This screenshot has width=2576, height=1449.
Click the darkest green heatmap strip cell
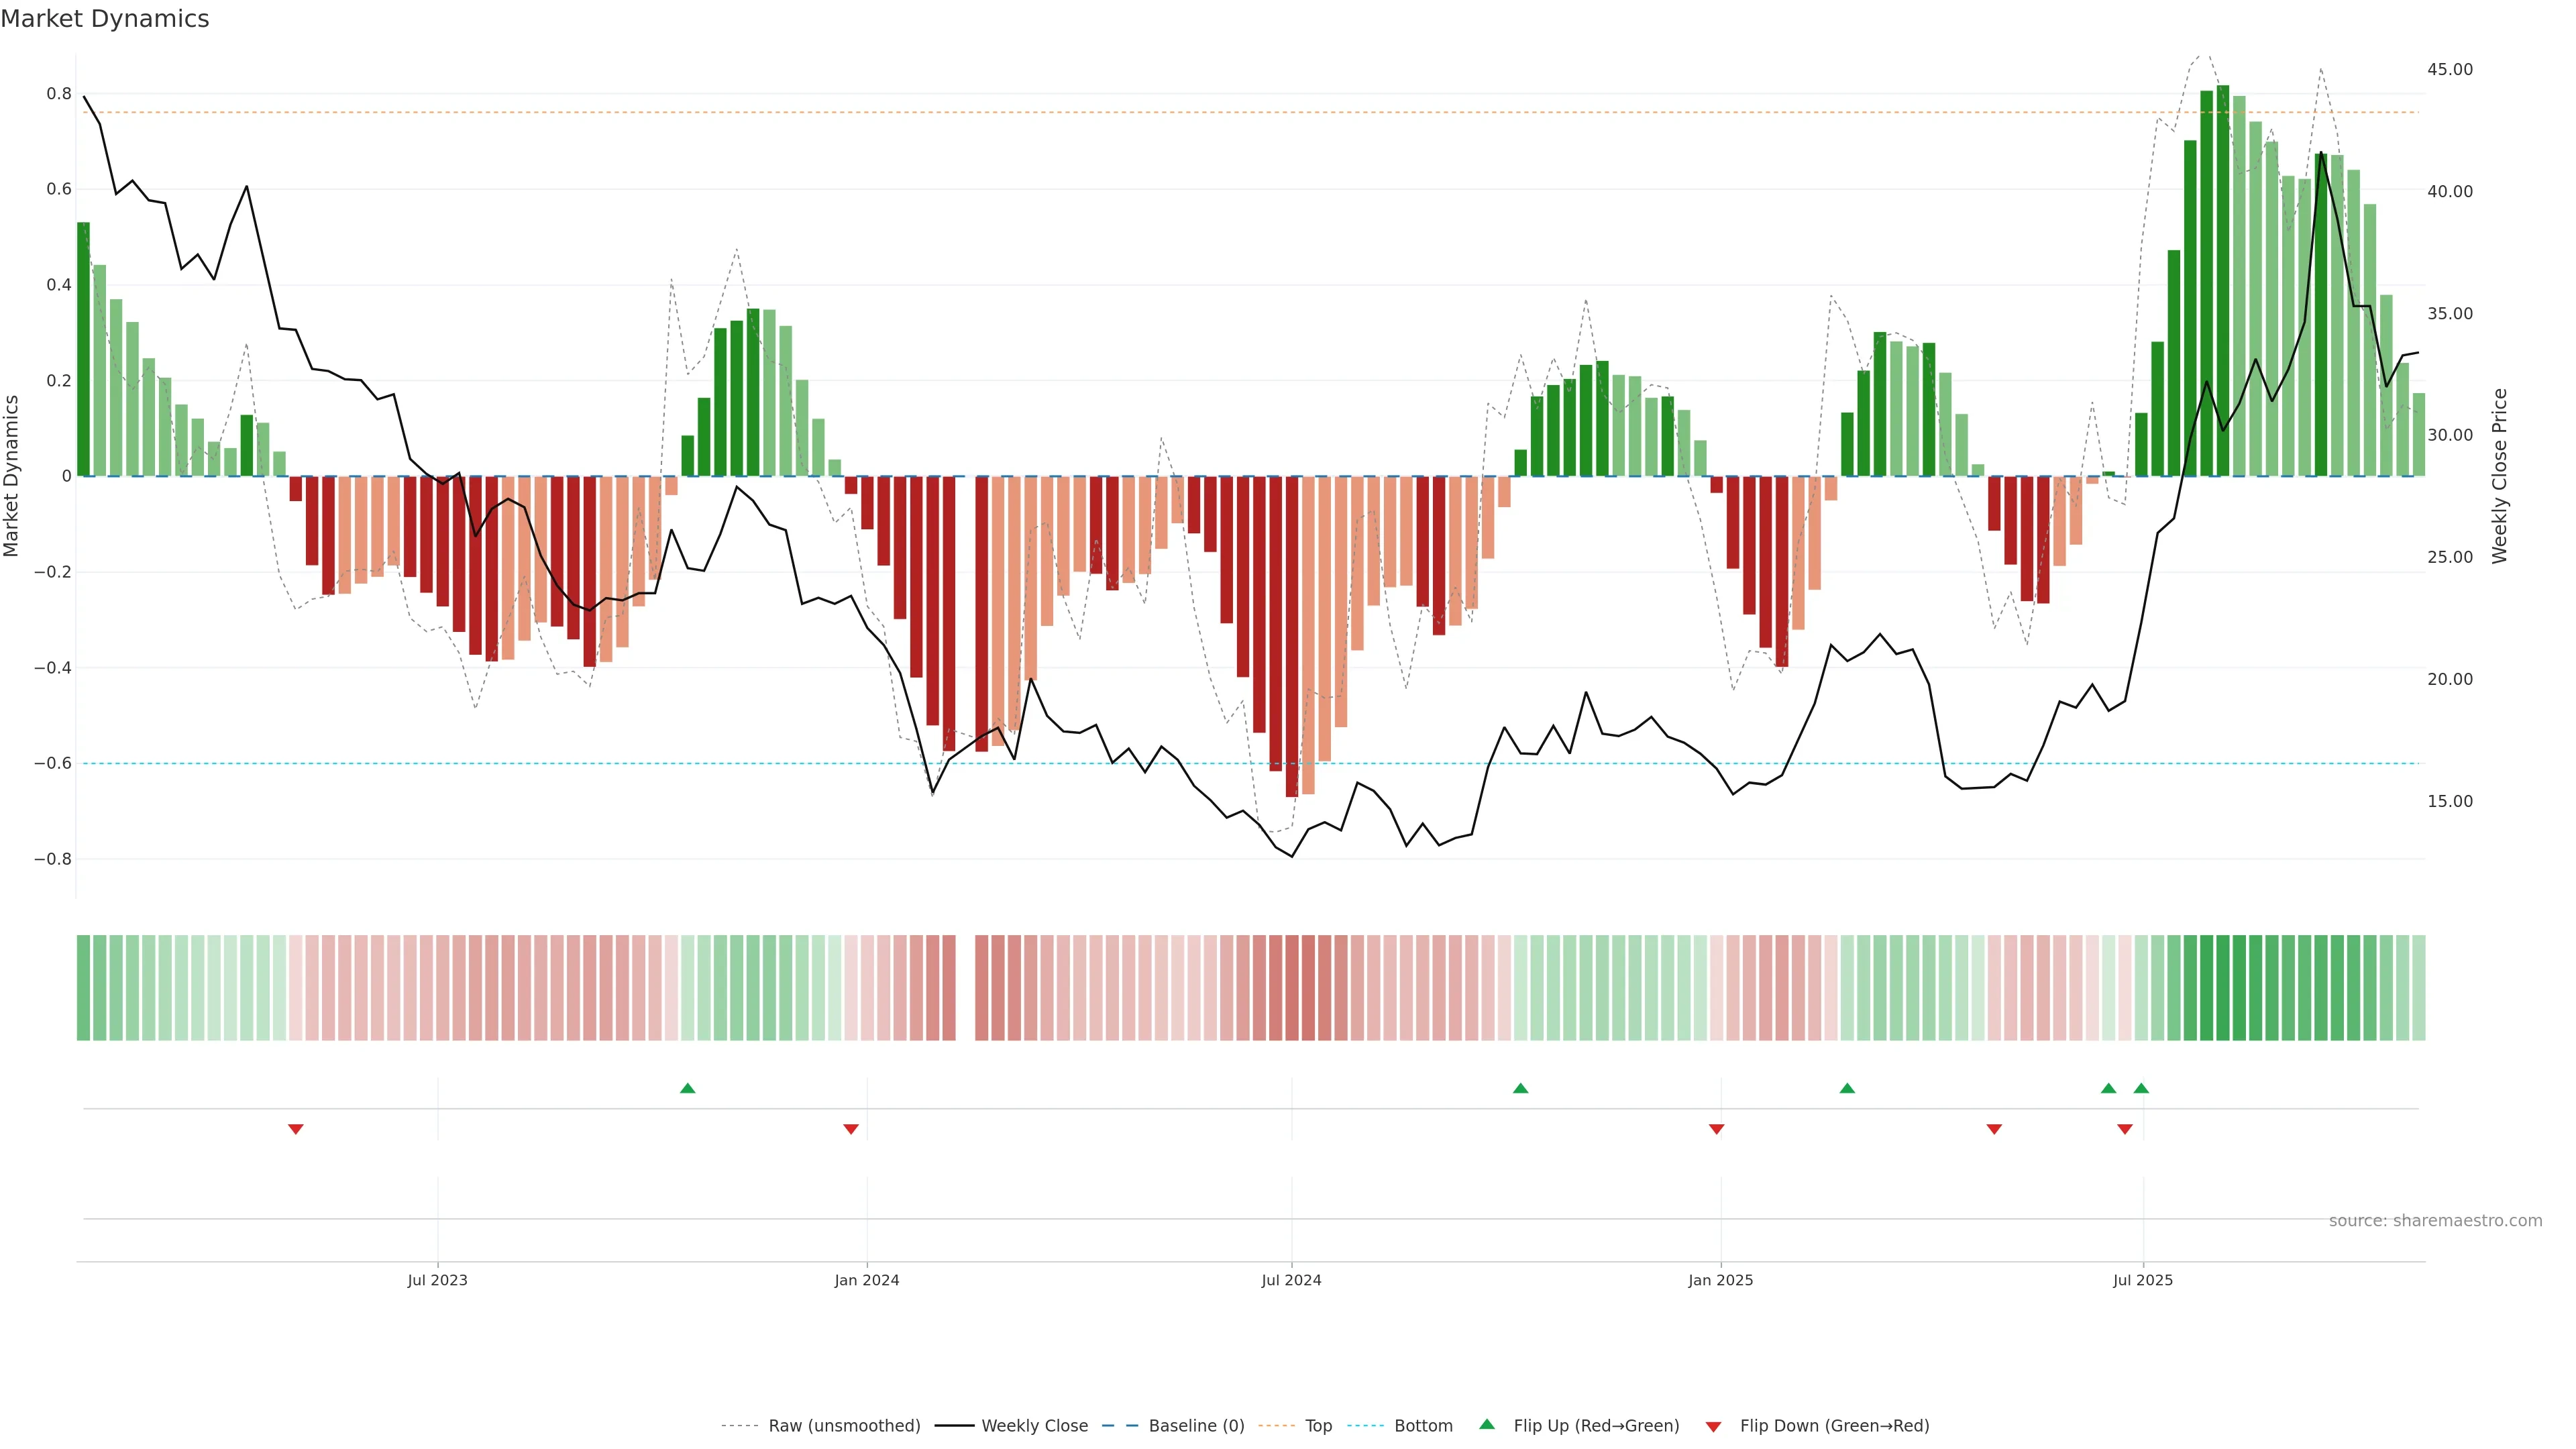[2223, 988]
